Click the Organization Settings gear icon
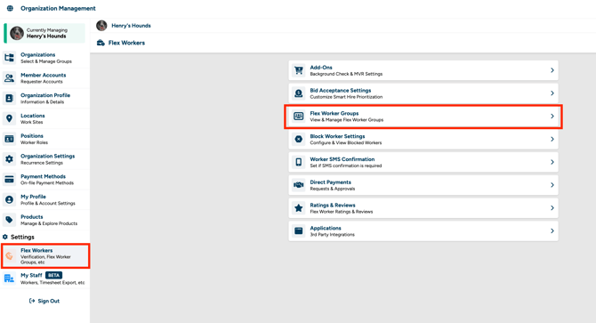 point(9,159)
